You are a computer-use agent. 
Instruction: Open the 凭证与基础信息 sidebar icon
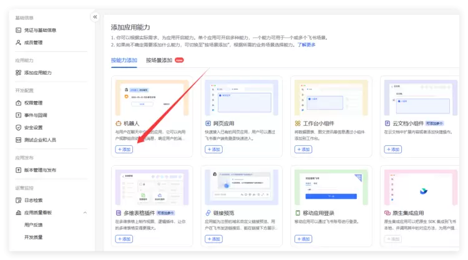point(19,30)
